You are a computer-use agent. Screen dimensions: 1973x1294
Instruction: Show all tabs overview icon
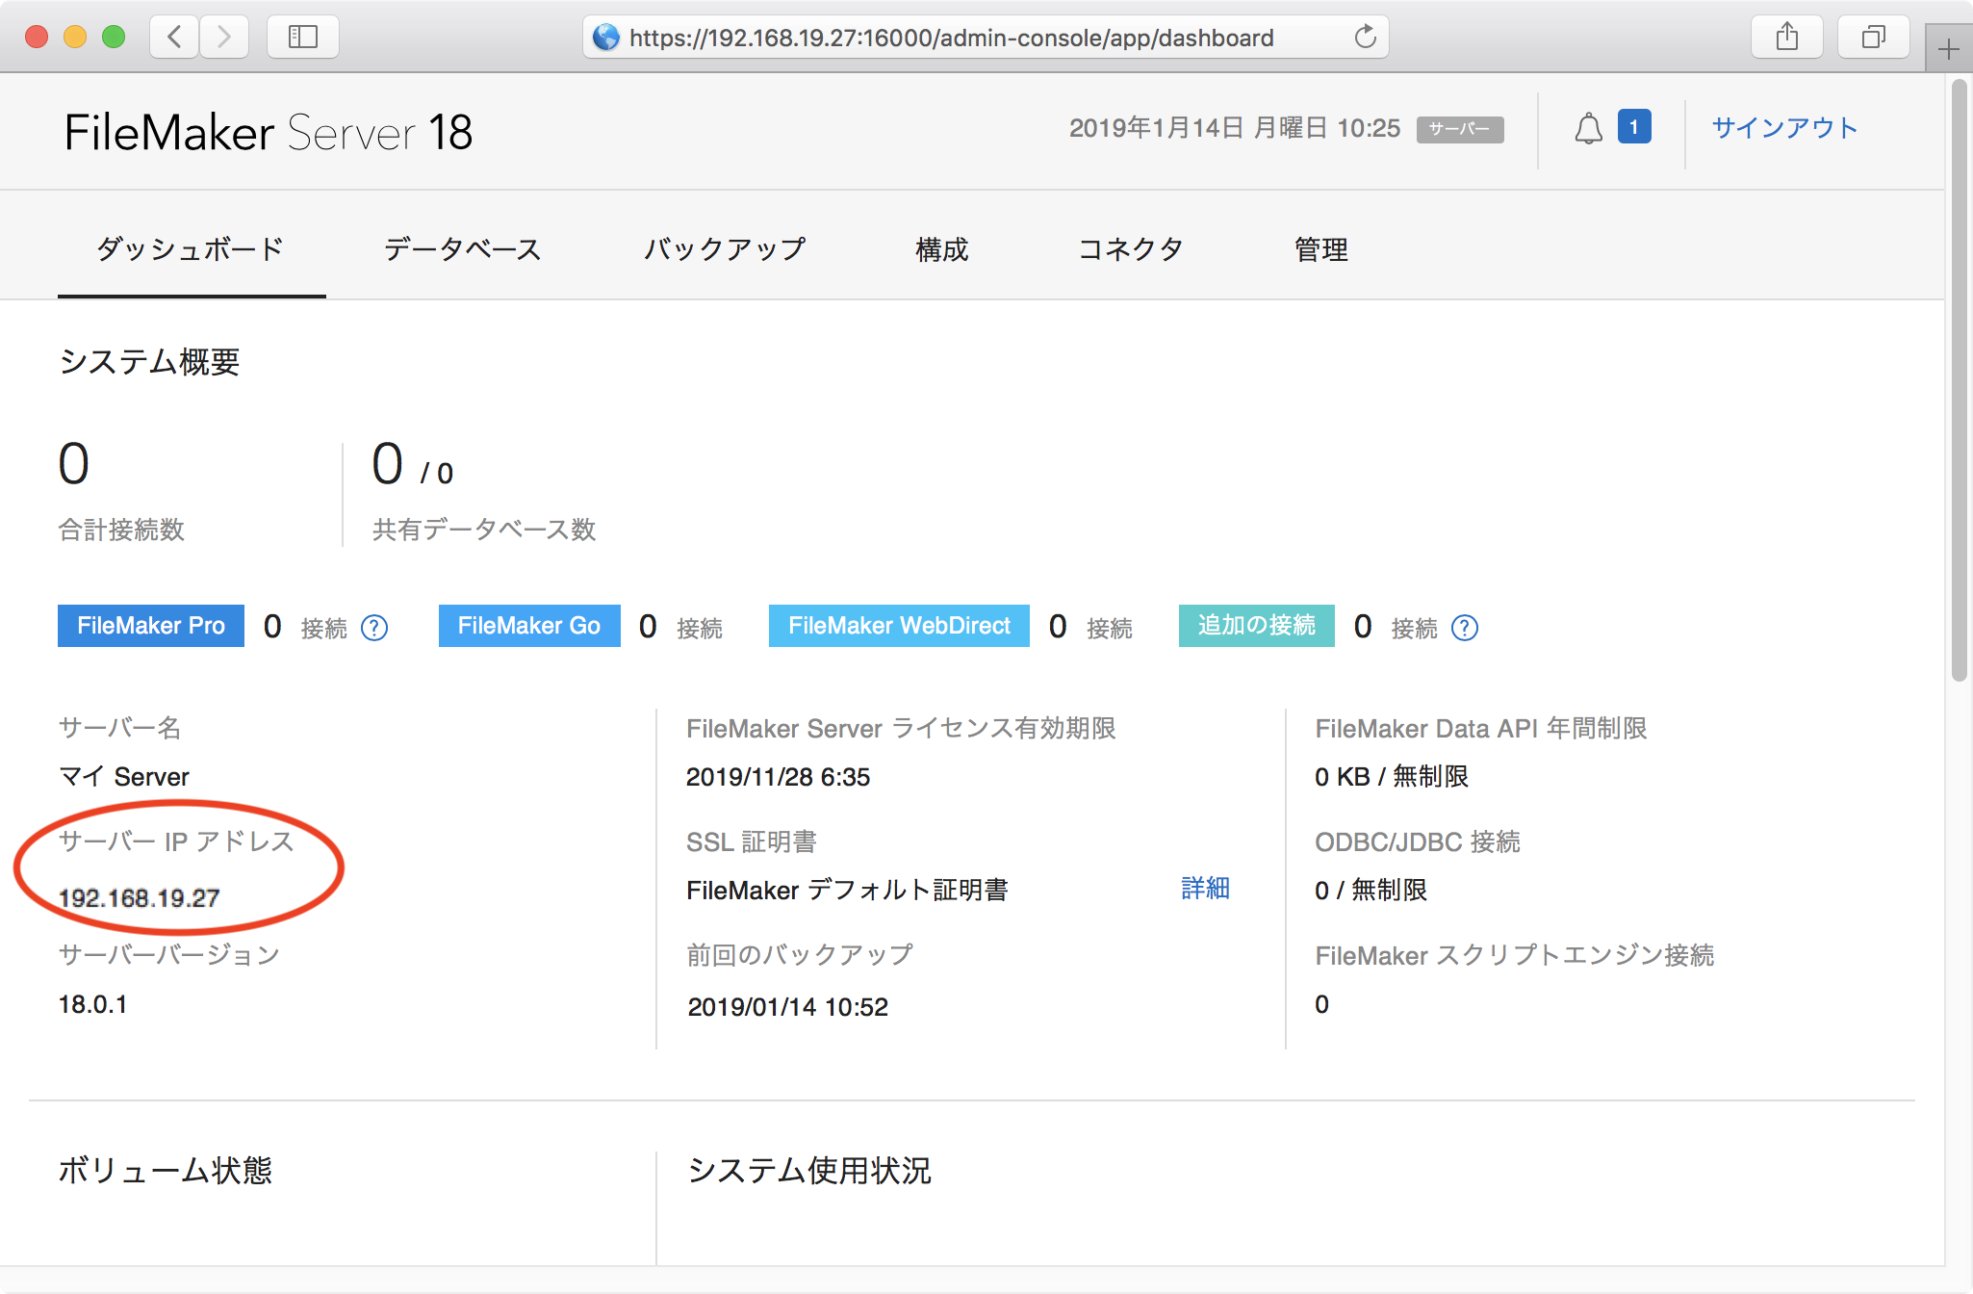pos(1873,37)
